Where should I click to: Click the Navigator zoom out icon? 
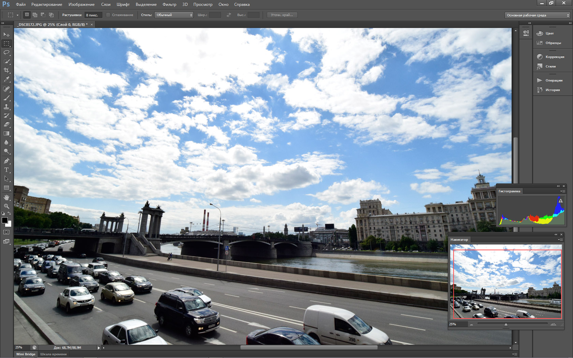(x=472, y=324)
